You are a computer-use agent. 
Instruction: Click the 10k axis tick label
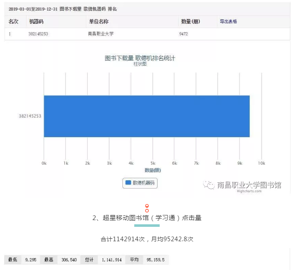[x=261, y=163]
